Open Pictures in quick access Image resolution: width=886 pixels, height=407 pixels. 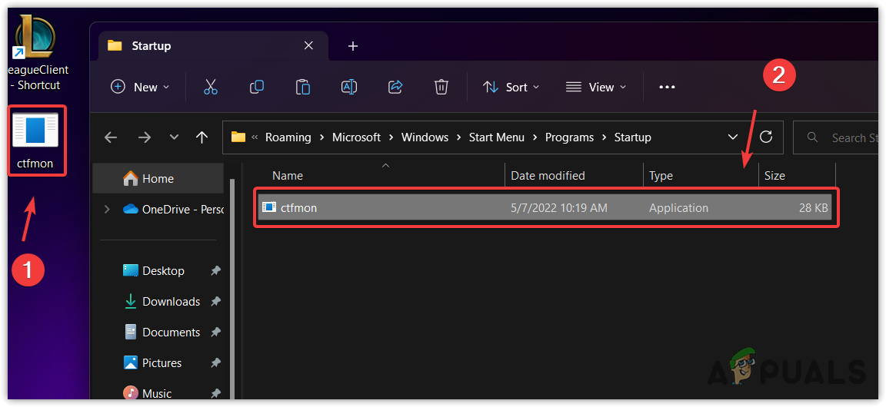pyautogui.click(x=152, y=362)
